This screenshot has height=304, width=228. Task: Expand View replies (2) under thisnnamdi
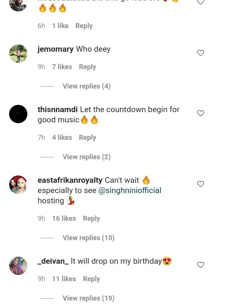tap(86, 157)
